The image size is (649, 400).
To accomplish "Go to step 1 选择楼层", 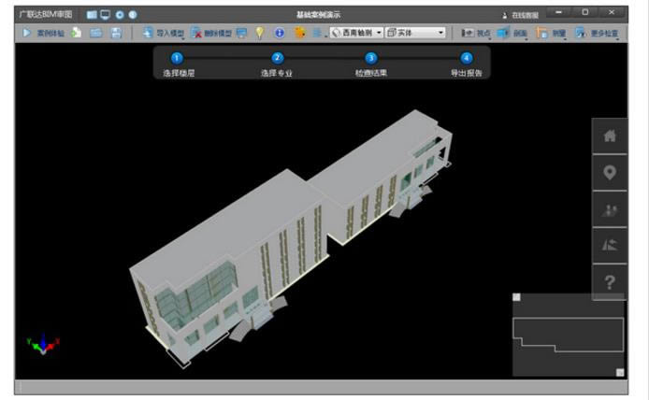I will tap(178, 64).
